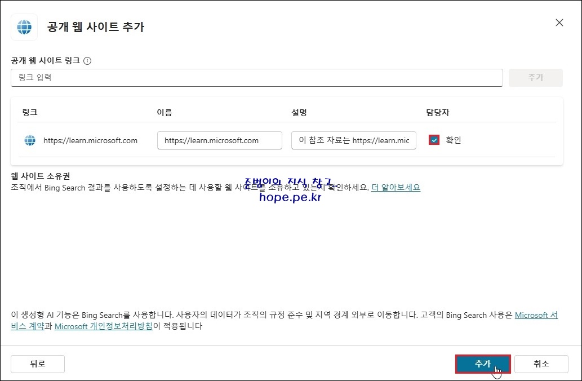
Task: Click the https://learn.microsoft.com link text in the row
Action: click(x=90, y=141)
